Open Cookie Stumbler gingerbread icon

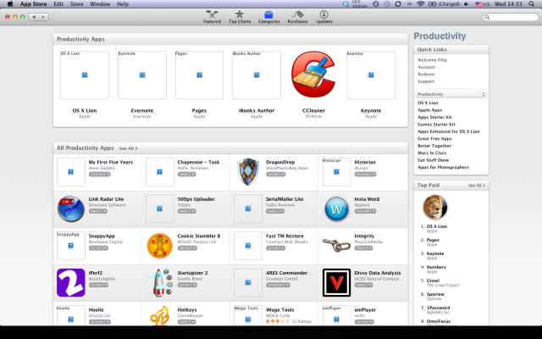[159, 246]
